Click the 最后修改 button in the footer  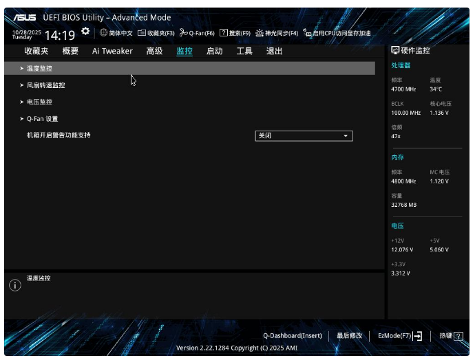pos(349,335)
